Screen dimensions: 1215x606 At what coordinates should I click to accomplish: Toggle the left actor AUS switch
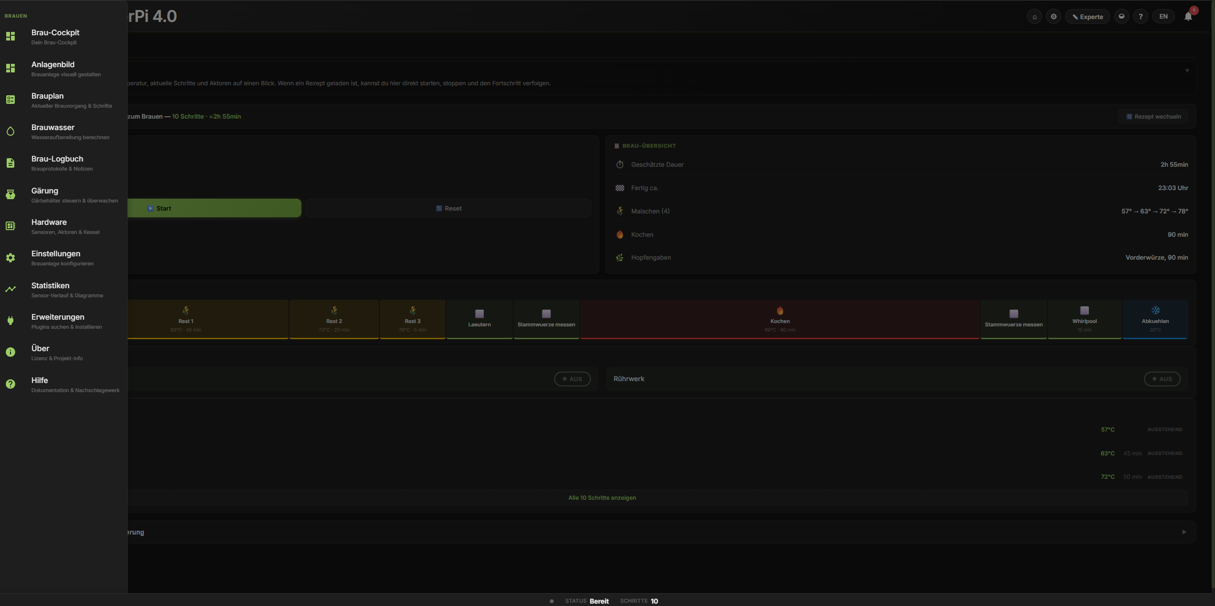pyautogui.click(x=572, y=379)
